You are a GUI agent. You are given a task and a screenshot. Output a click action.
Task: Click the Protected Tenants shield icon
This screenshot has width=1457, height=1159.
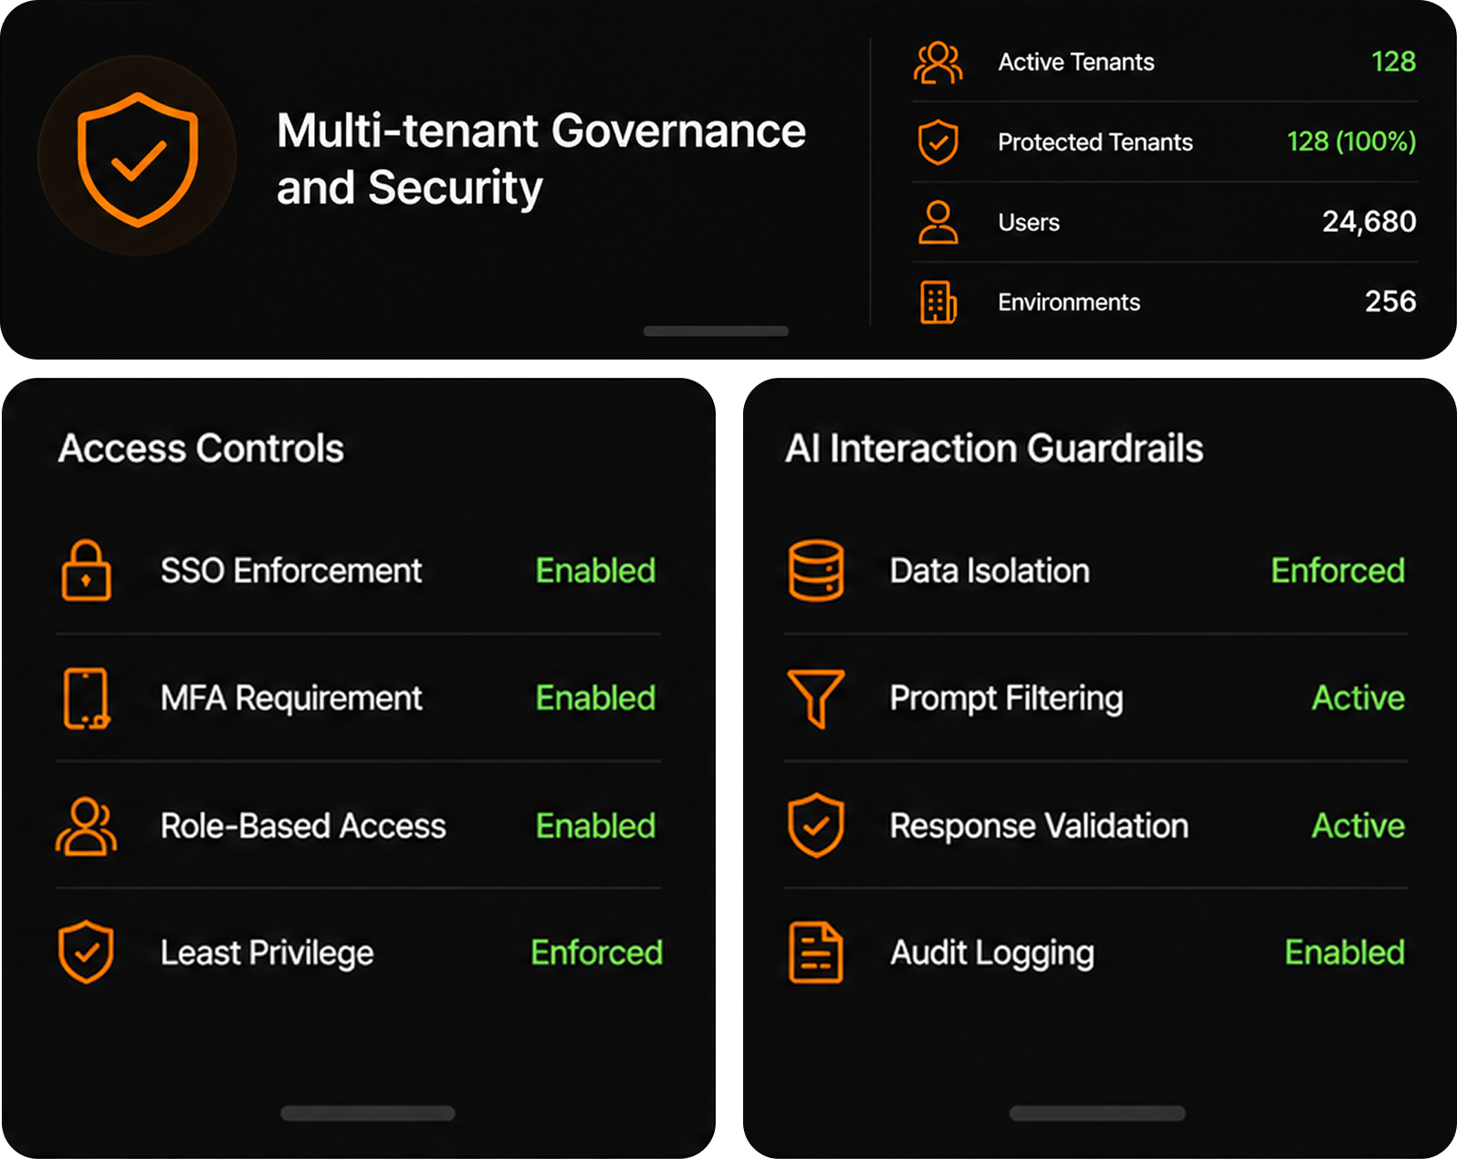938,142
